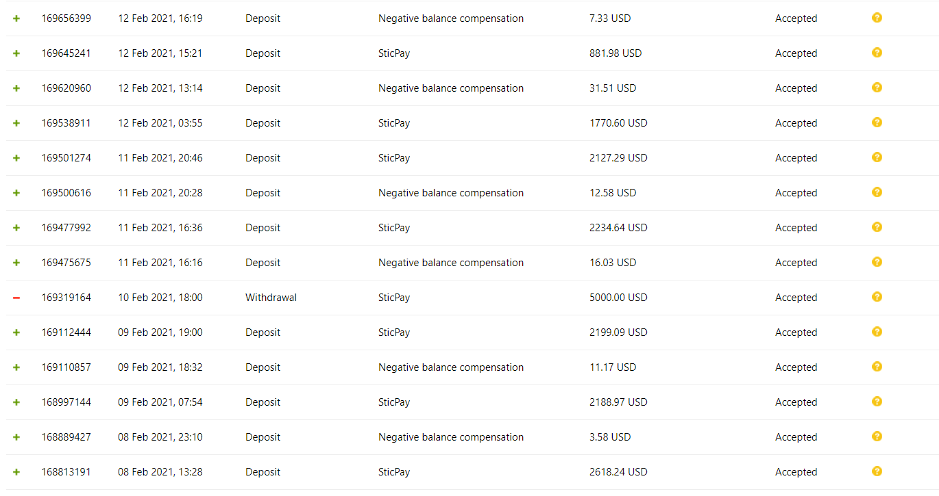Viewport: 939px width, 496px height.
Task: Open the question mark icon on 881.98 USD row
Action: (877, 53)
